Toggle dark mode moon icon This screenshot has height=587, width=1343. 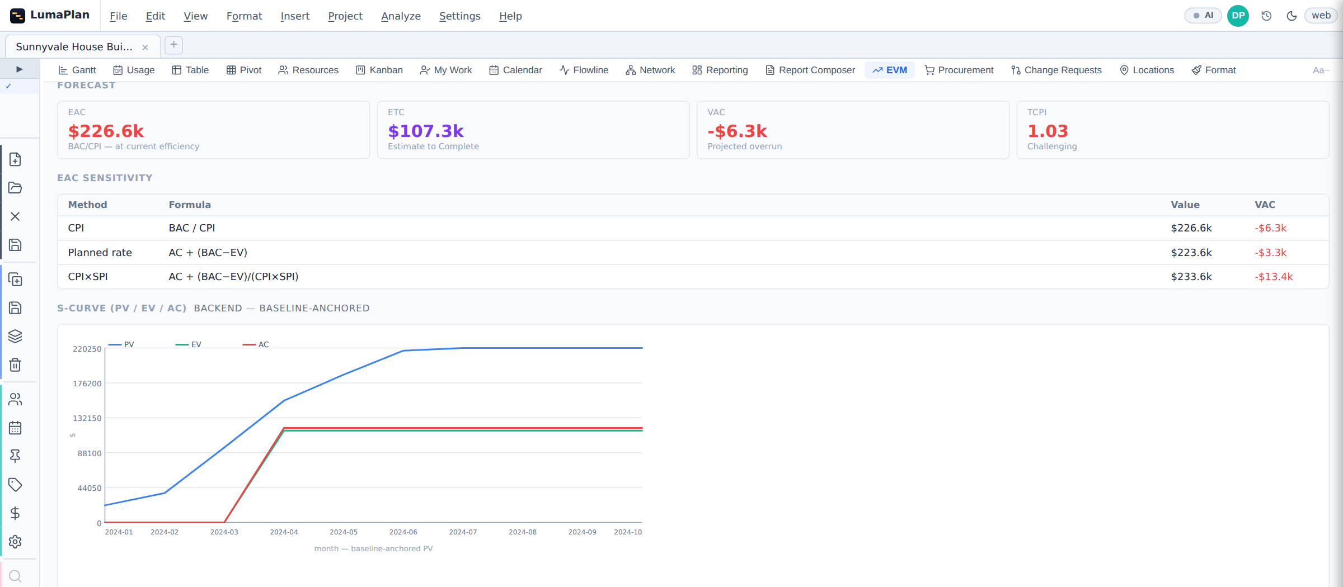(x=1292, y=16)
